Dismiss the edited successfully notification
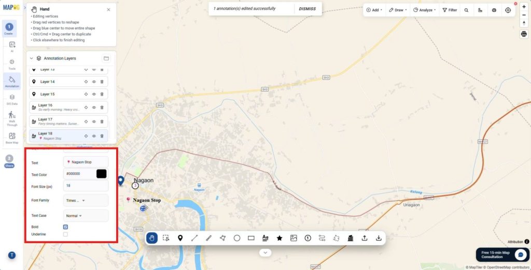Image resolution: width=531 pixels, height=270 pixels. (x=307, y=9)
